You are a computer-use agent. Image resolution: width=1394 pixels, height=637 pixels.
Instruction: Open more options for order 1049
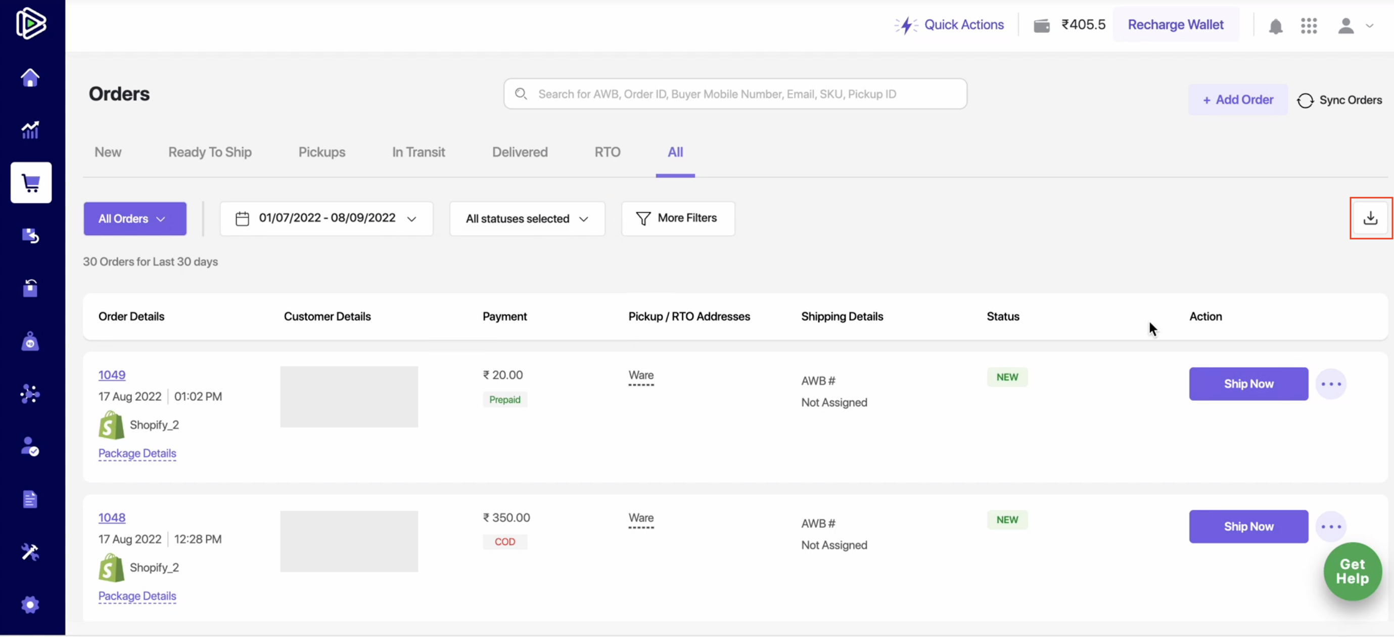coord(1331,384)
